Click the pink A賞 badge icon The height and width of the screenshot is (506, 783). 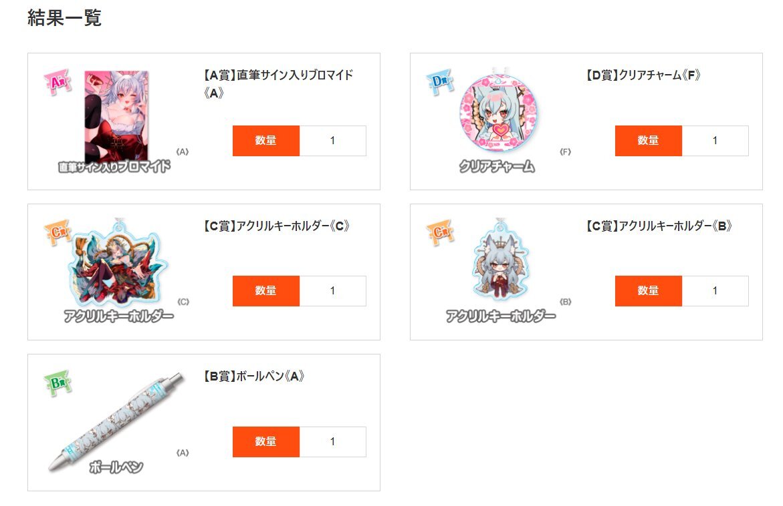[58, 82]
